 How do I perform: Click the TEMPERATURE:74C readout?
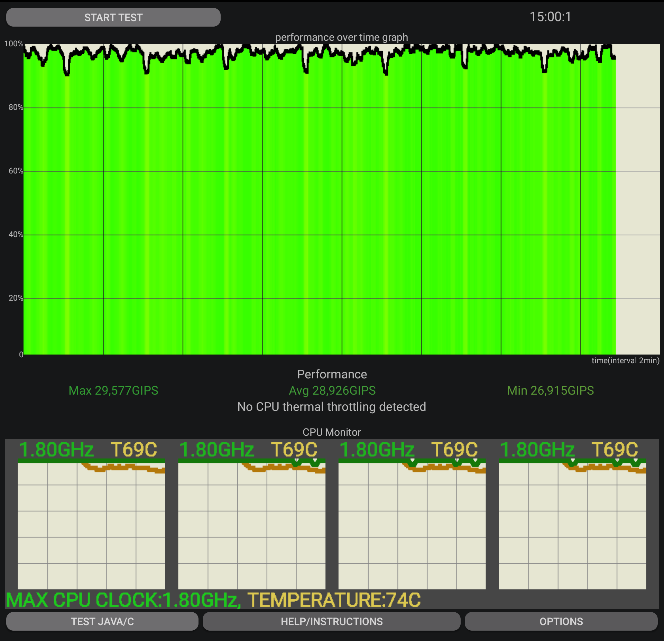click(334, 600)
